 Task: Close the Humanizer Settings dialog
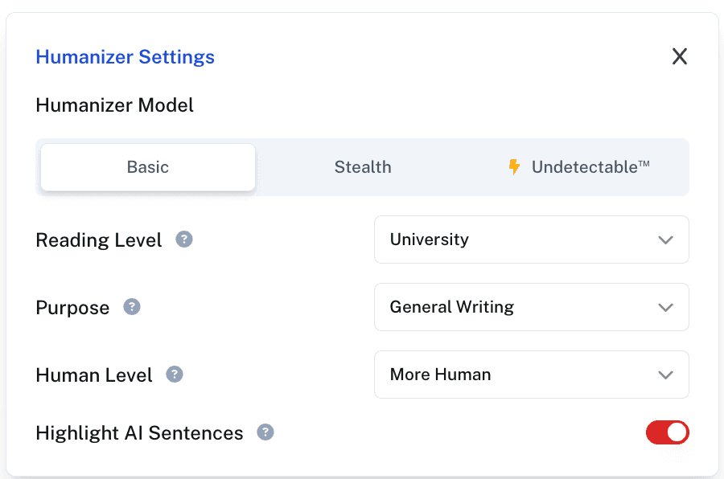pos(679,56)
